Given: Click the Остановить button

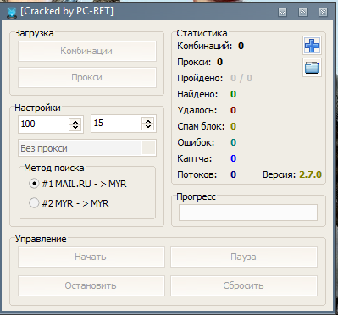Looking at the screenshot, I should point(91,285).
